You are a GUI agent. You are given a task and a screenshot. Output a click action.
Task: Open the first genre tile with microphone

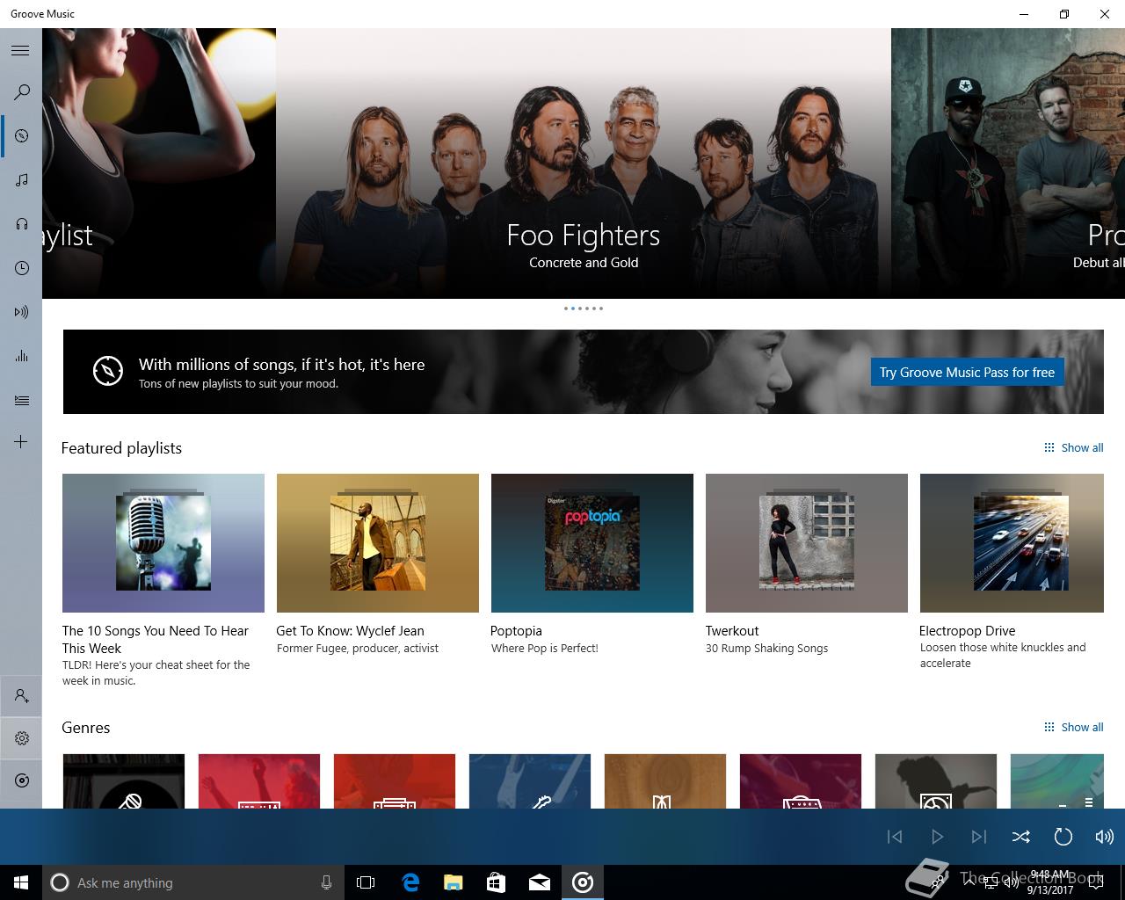pos(124,781)
